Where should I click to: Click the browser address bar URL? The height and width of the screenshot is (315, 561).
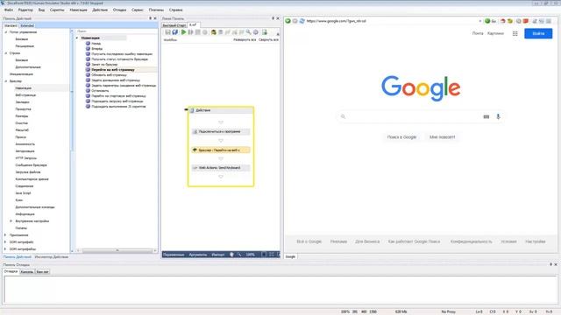(392, 21)
